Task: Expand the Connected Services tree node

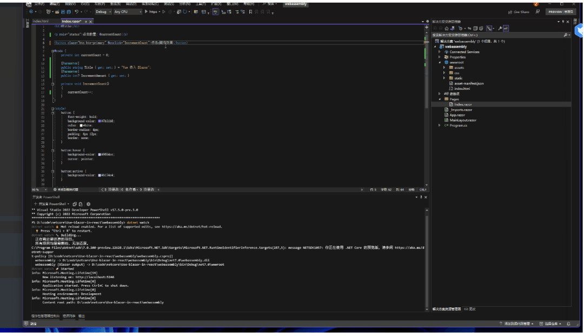Action: tap(440, 52)
